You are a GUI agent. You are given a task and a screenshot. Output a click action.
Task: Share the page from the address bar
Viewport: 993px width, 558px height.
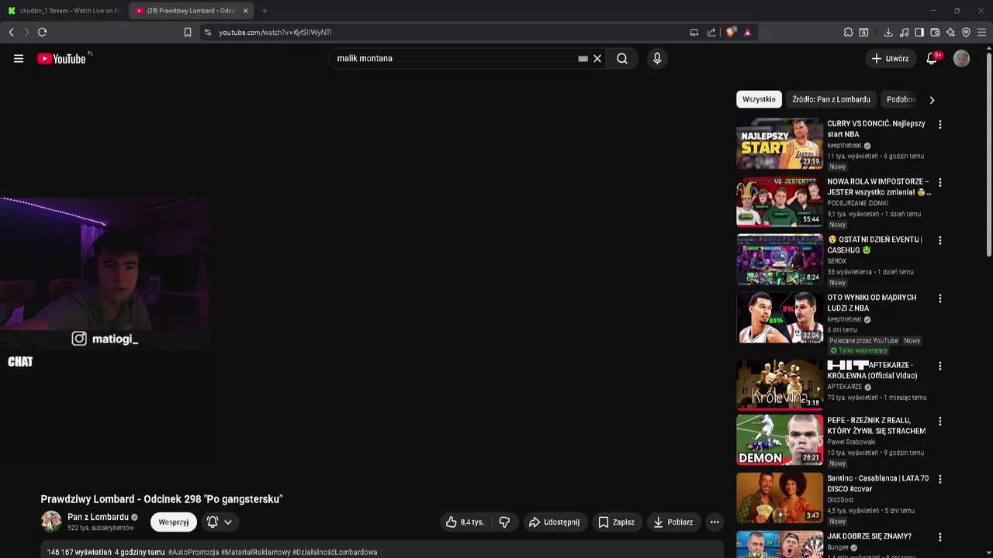711,33
